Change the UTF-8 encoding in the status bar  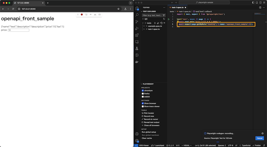(x=230, y=146)
